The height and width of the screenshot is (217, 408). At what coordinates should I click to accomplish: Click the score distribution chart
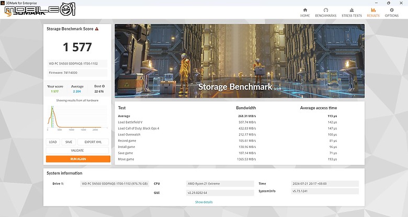(77, 117)
